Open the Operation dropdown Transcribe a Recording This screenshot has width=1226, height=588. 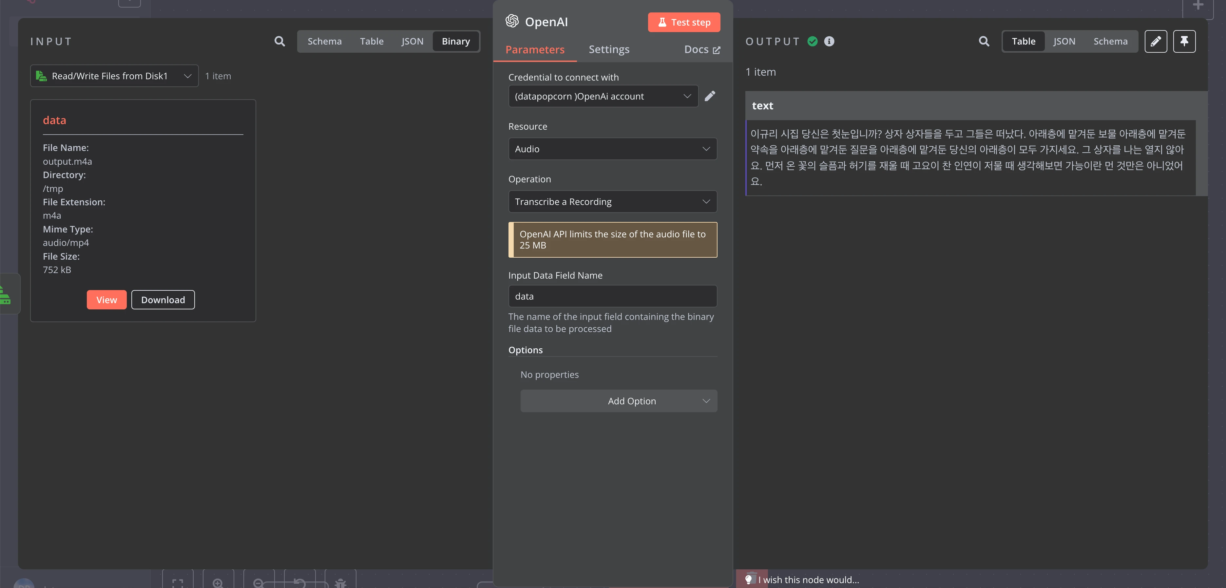[613, 202]
